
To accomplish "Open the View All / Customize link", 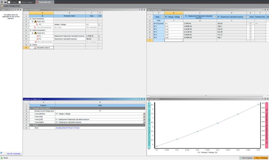I will (x=13, y=153).
